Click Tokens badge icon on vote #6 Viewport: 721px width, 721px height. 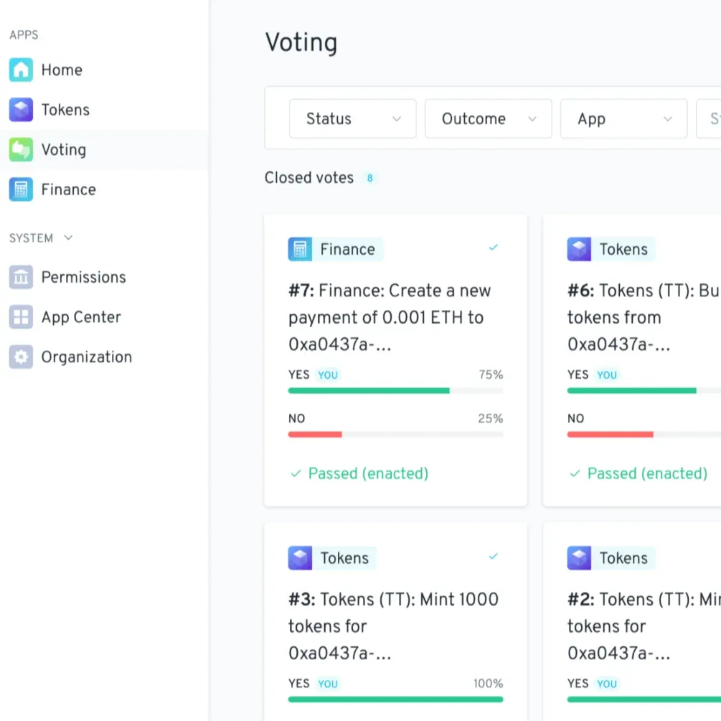(579, 250)
